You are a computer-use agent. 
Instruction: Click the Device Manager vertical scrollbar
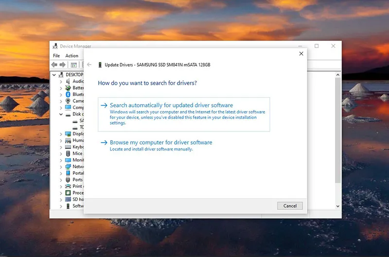(x=337, y=136)
